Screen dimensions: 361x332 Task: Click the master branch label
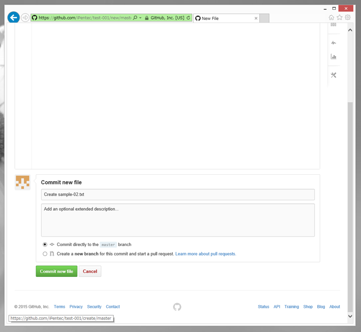(108, 245)
